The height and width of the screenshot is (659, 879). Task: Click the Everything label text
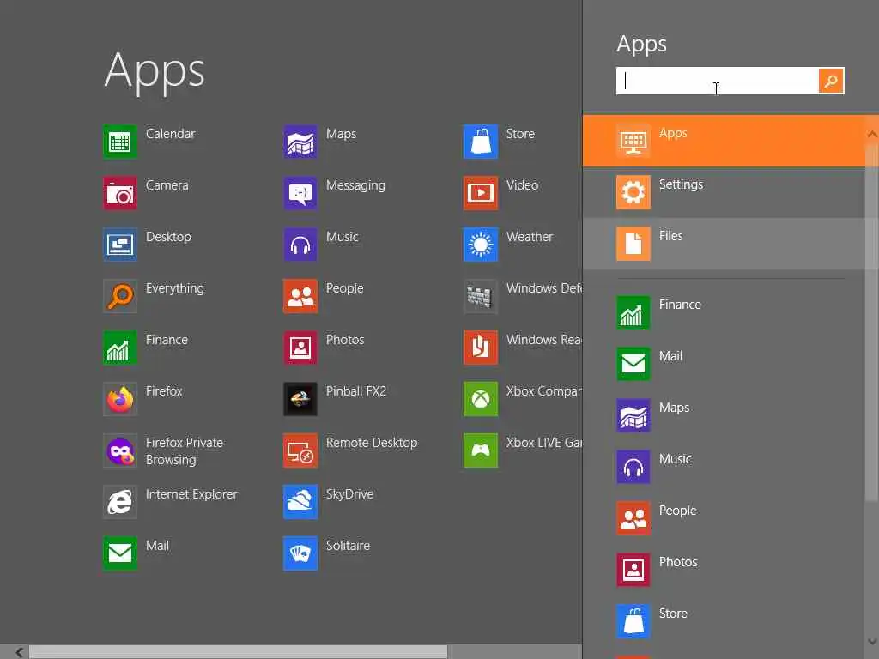click(175, 288)
